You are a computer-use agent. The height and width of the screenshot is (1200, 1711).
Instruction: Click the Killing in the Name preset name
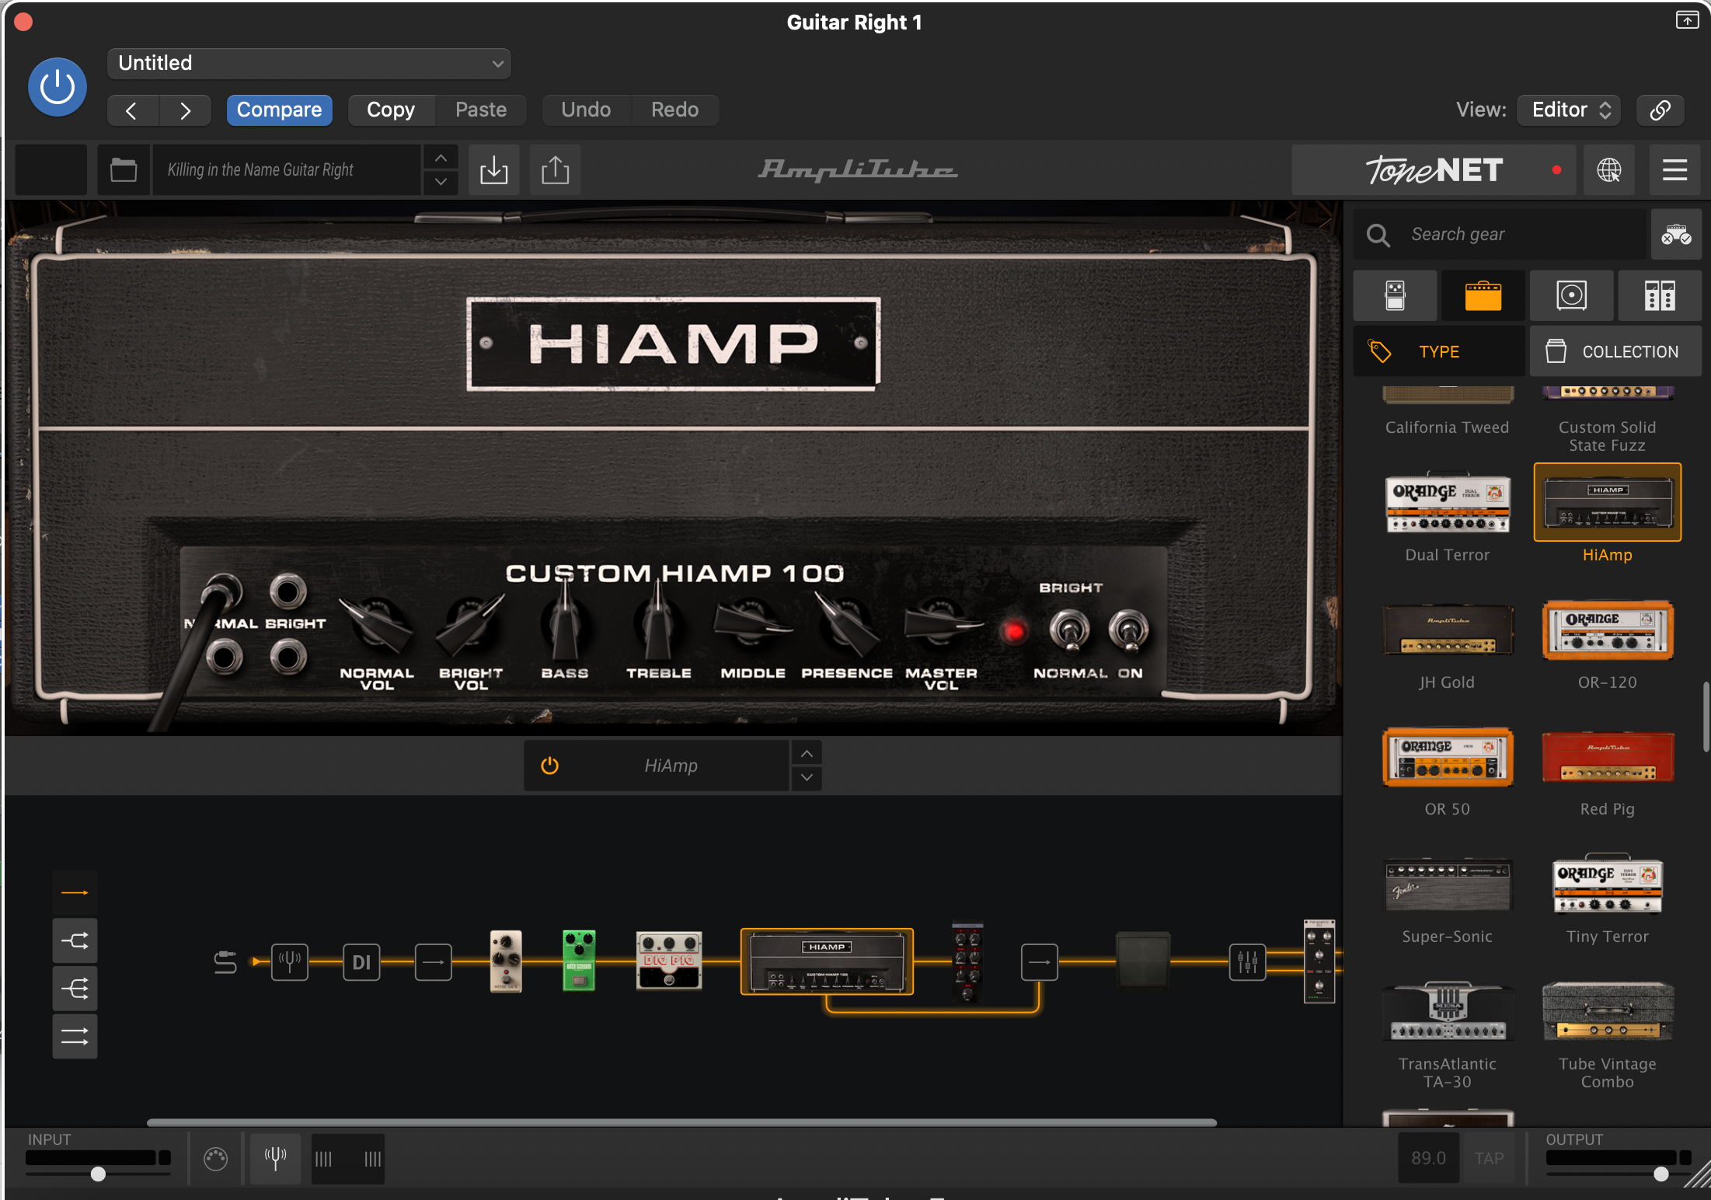(x=286, y=169)
